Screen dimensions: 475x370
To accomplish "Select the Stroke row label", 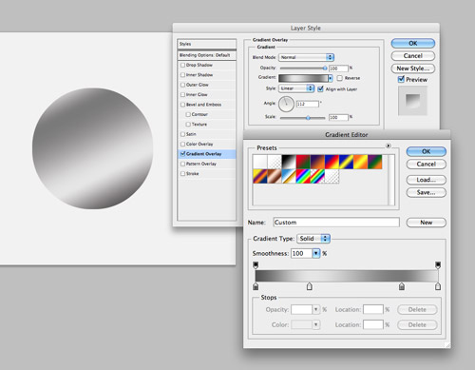I will click(192, 174).
